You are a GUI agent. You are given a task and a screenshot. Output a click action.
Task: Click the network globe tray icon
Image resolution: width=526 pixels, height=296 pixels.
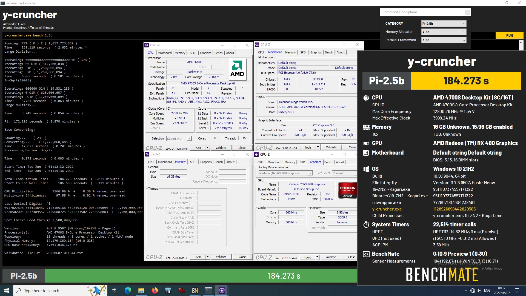(x=473, y=291)
